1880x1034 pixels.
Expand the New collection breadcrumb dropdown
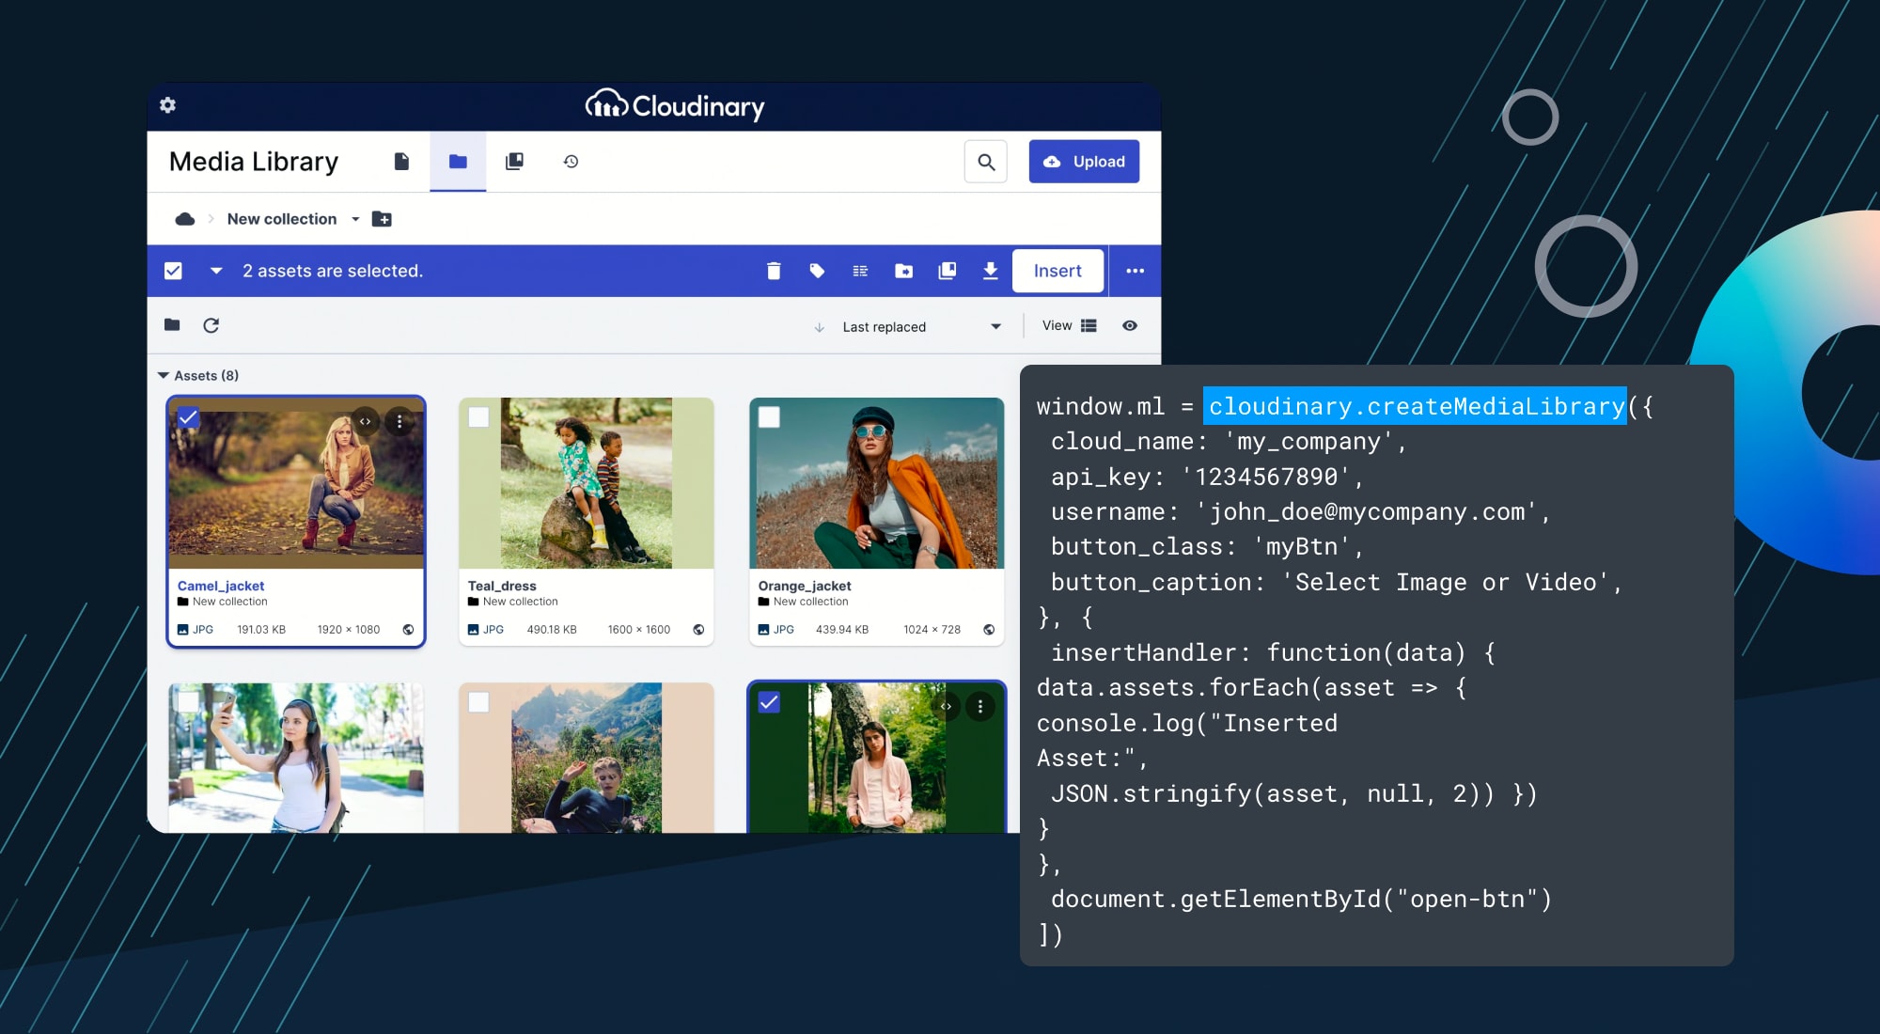[355, 218]
